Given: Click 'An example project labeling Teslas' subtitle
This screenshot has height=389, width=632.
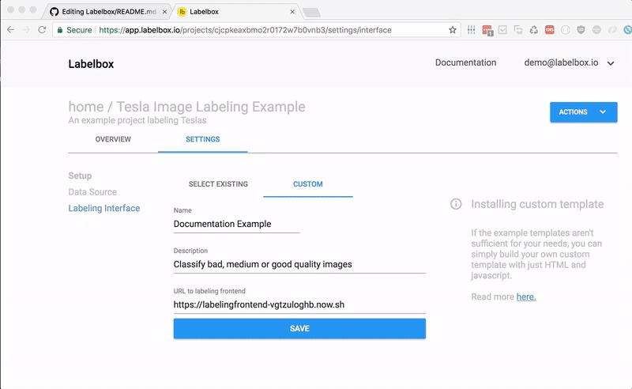Looking at the screenshot, I should tap(137, 120).
